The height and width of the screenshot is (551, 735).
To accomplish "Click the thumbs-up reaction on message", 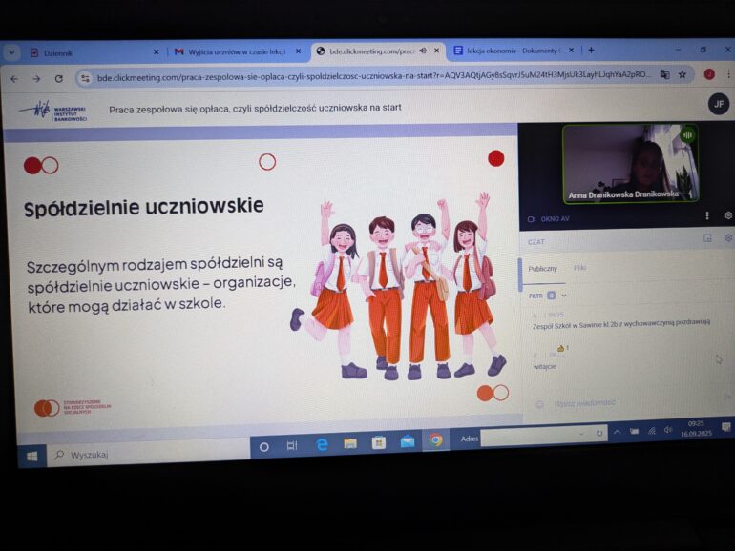I will pyautogui.click(x=561, y=348).
